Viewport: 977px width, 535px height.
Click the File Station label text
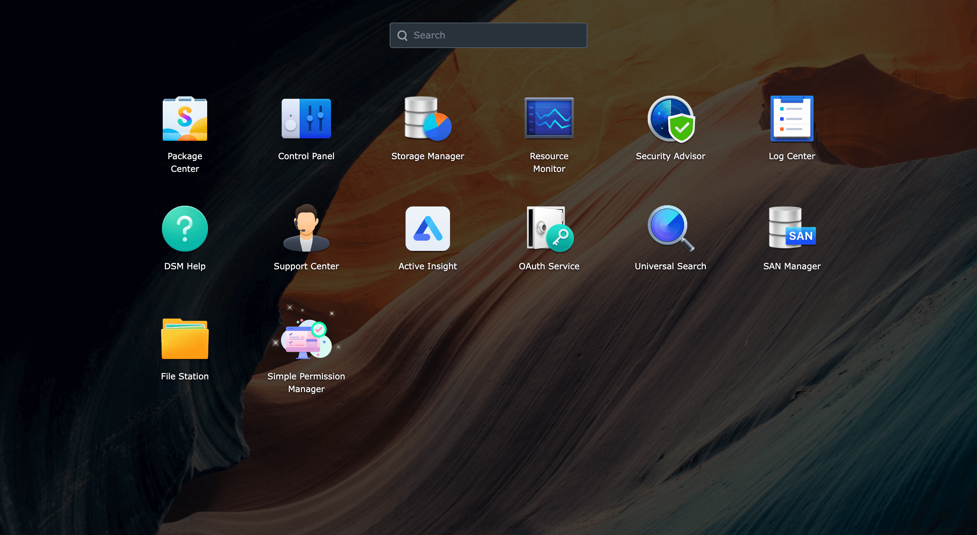(x=185, y=376)
